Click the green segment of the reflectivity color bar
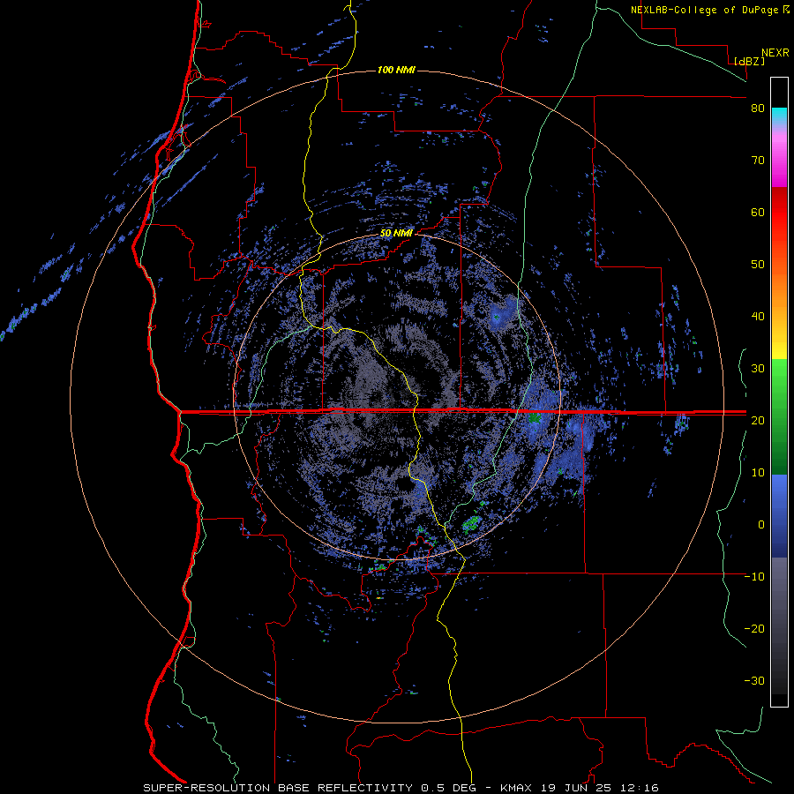Image resolution: width=794 pixels, height=794 pixels. [779, 416]
